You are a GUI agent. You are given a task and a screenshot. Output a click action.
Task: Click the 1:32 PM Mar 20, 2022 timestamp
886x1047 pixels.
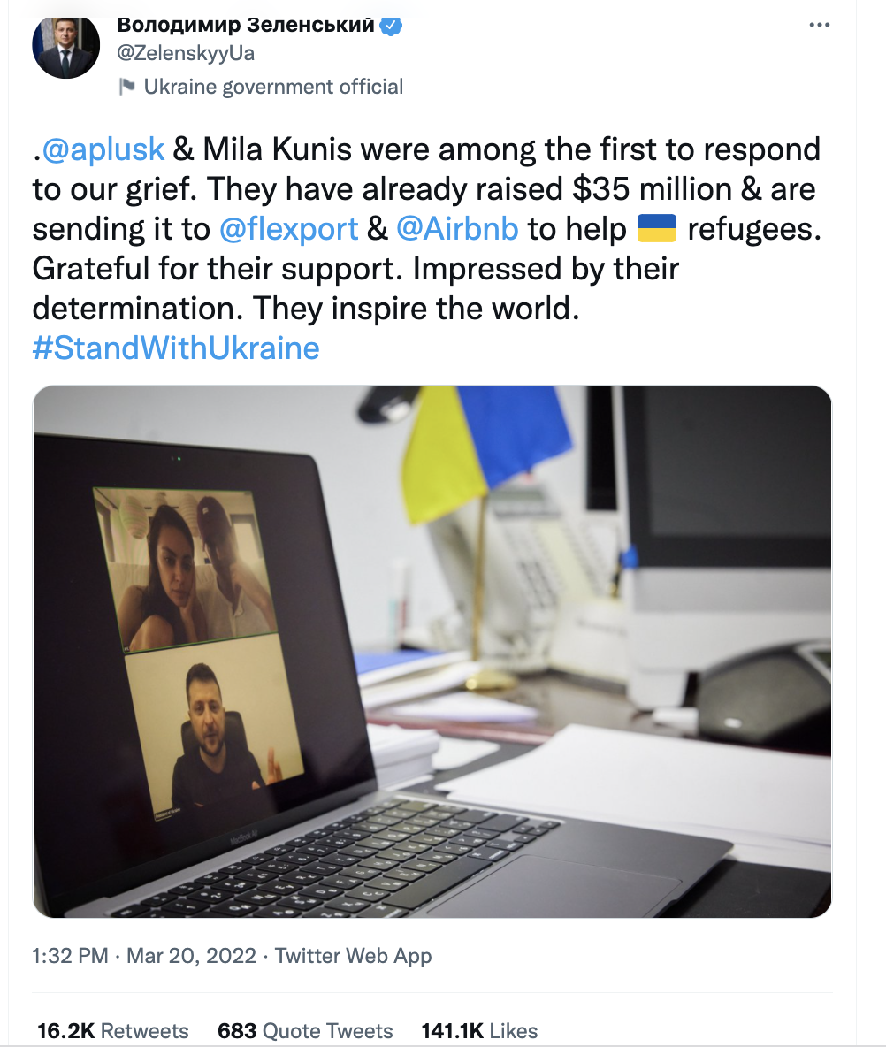pos(144,956)
